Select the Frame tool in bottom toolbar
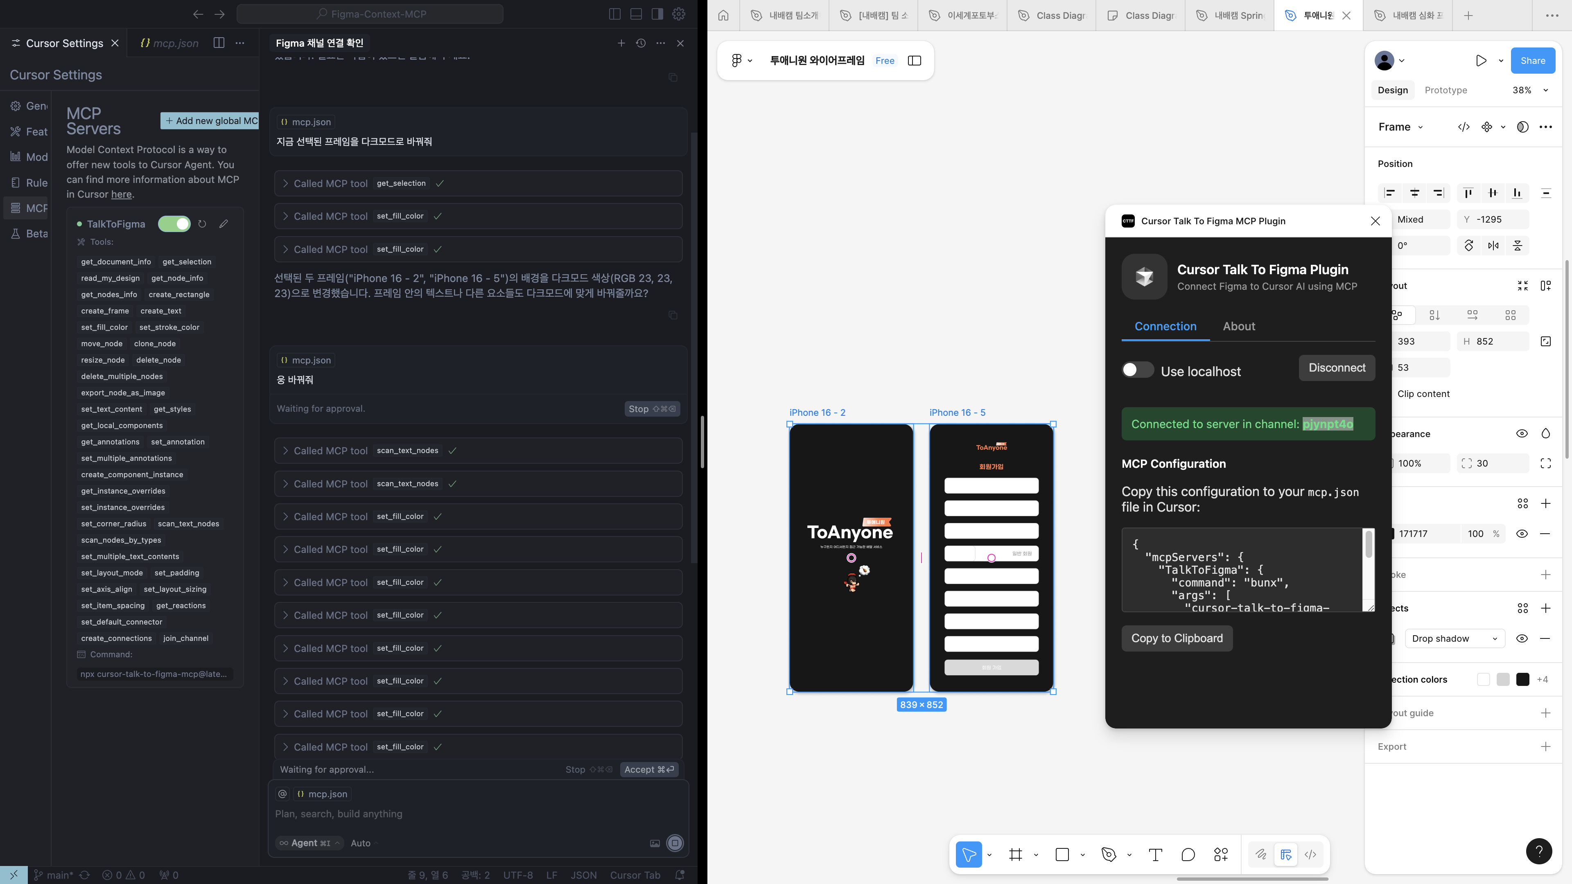Screen dimensions: 1572x884 (x=1015, y=855)
